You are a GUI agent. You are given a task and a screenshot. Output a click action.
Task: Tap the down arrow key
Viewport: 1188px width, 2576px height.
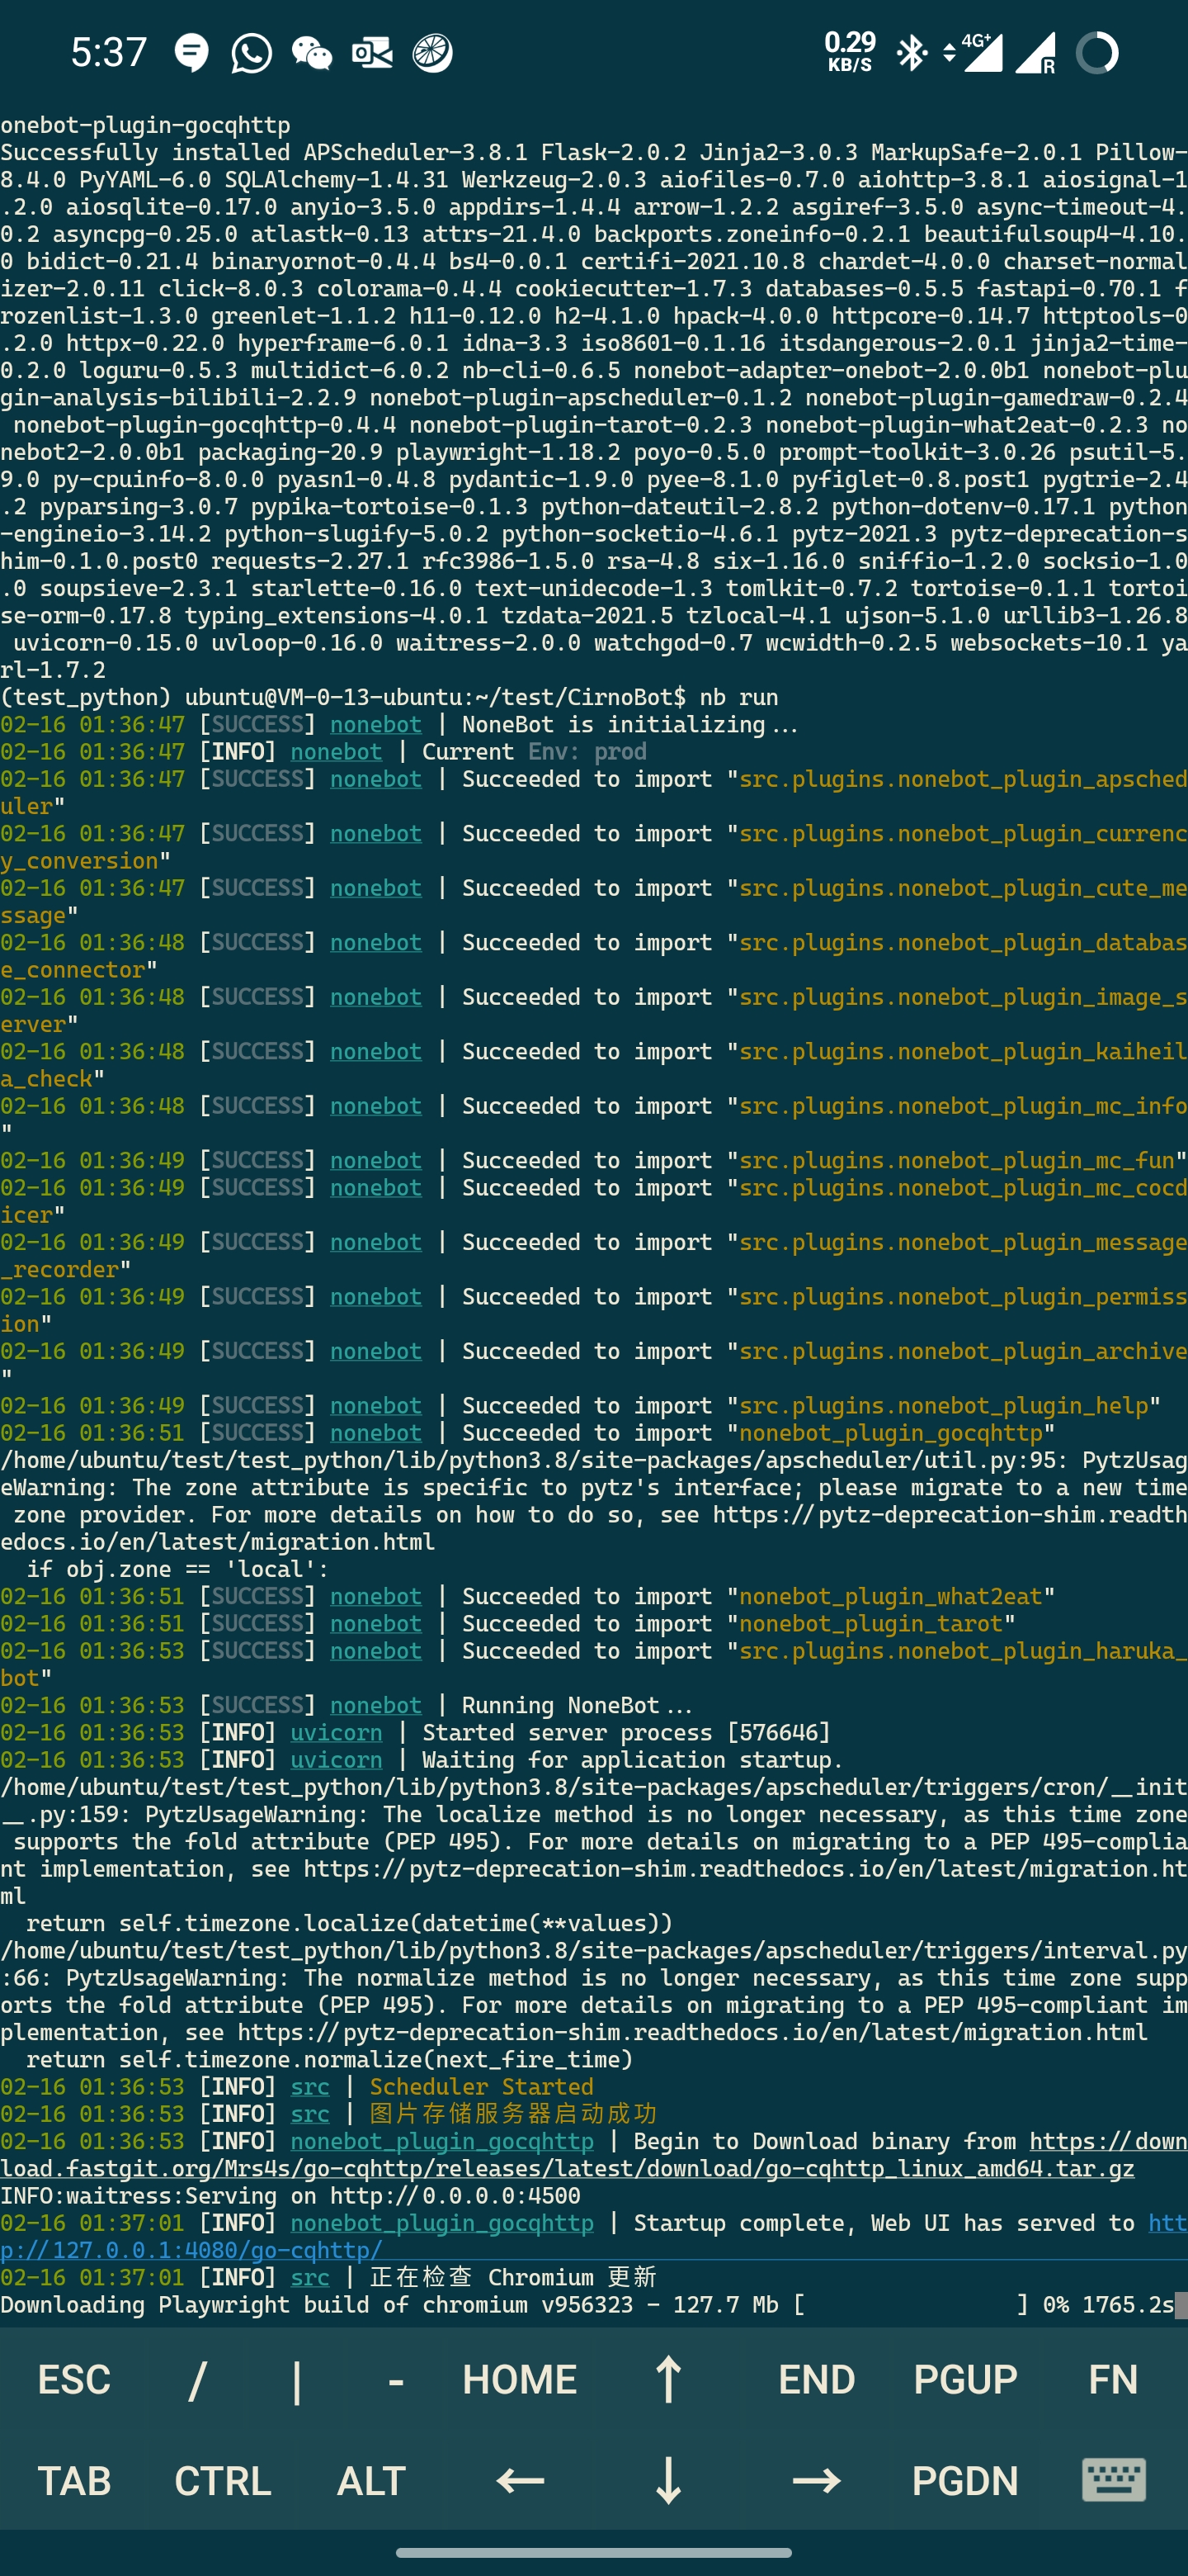(668, 2481)
